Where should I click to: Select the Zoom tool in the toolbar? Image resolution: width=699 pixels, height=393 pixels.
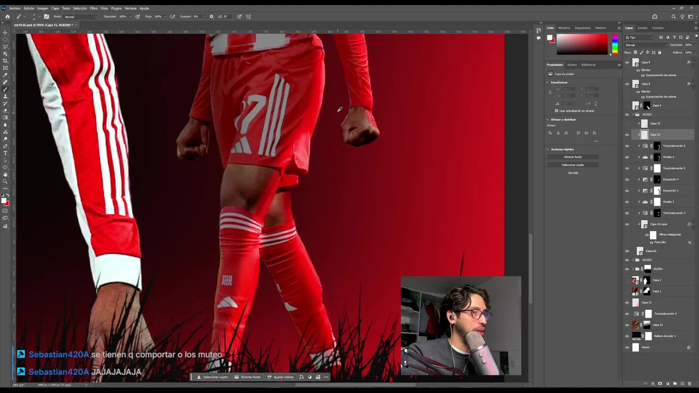pyautogui.click(x=5, y=181)
